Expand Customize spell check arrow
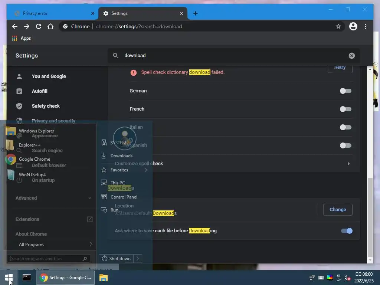This screenshot has width=380, height=285. pos(348,164)
